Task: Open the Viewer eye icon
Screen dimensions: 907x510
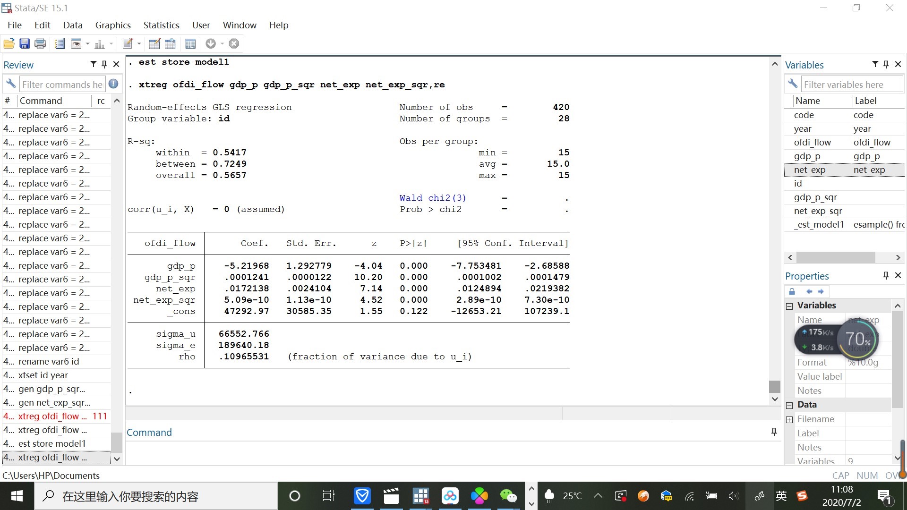Action: point(76,44)
